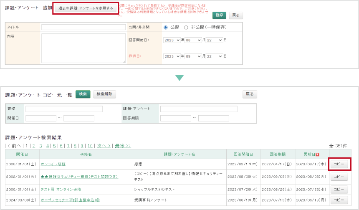Focus the タイトル text field
The image size is (359, 210).
(83, 27)
